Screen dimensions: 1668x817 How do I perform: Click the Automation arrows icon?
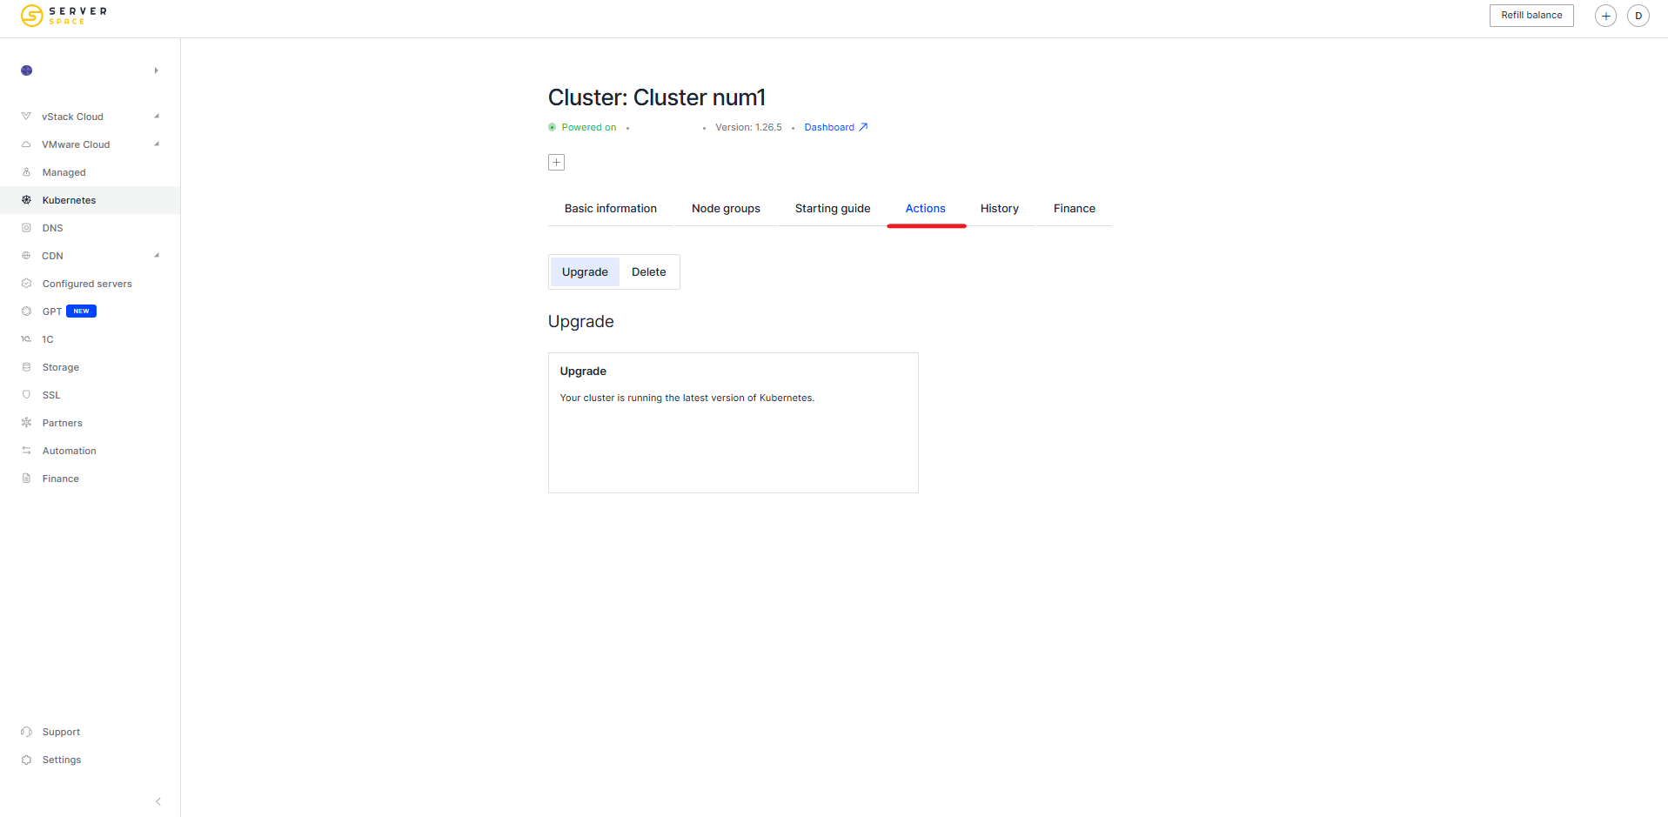click(x=26, y=451)
